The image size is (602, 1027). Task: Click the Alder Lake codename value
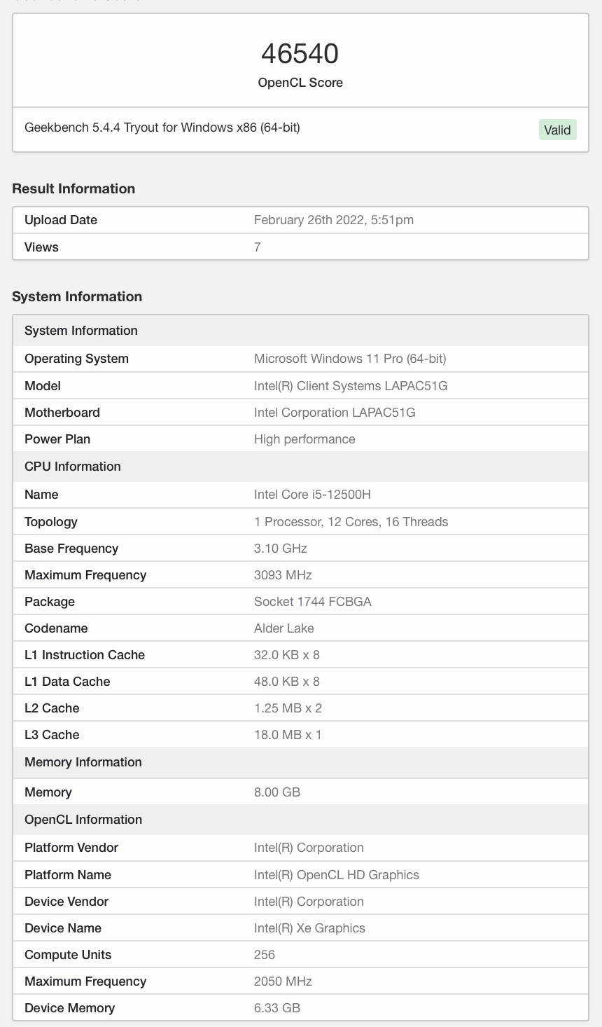tap(283, 628)
